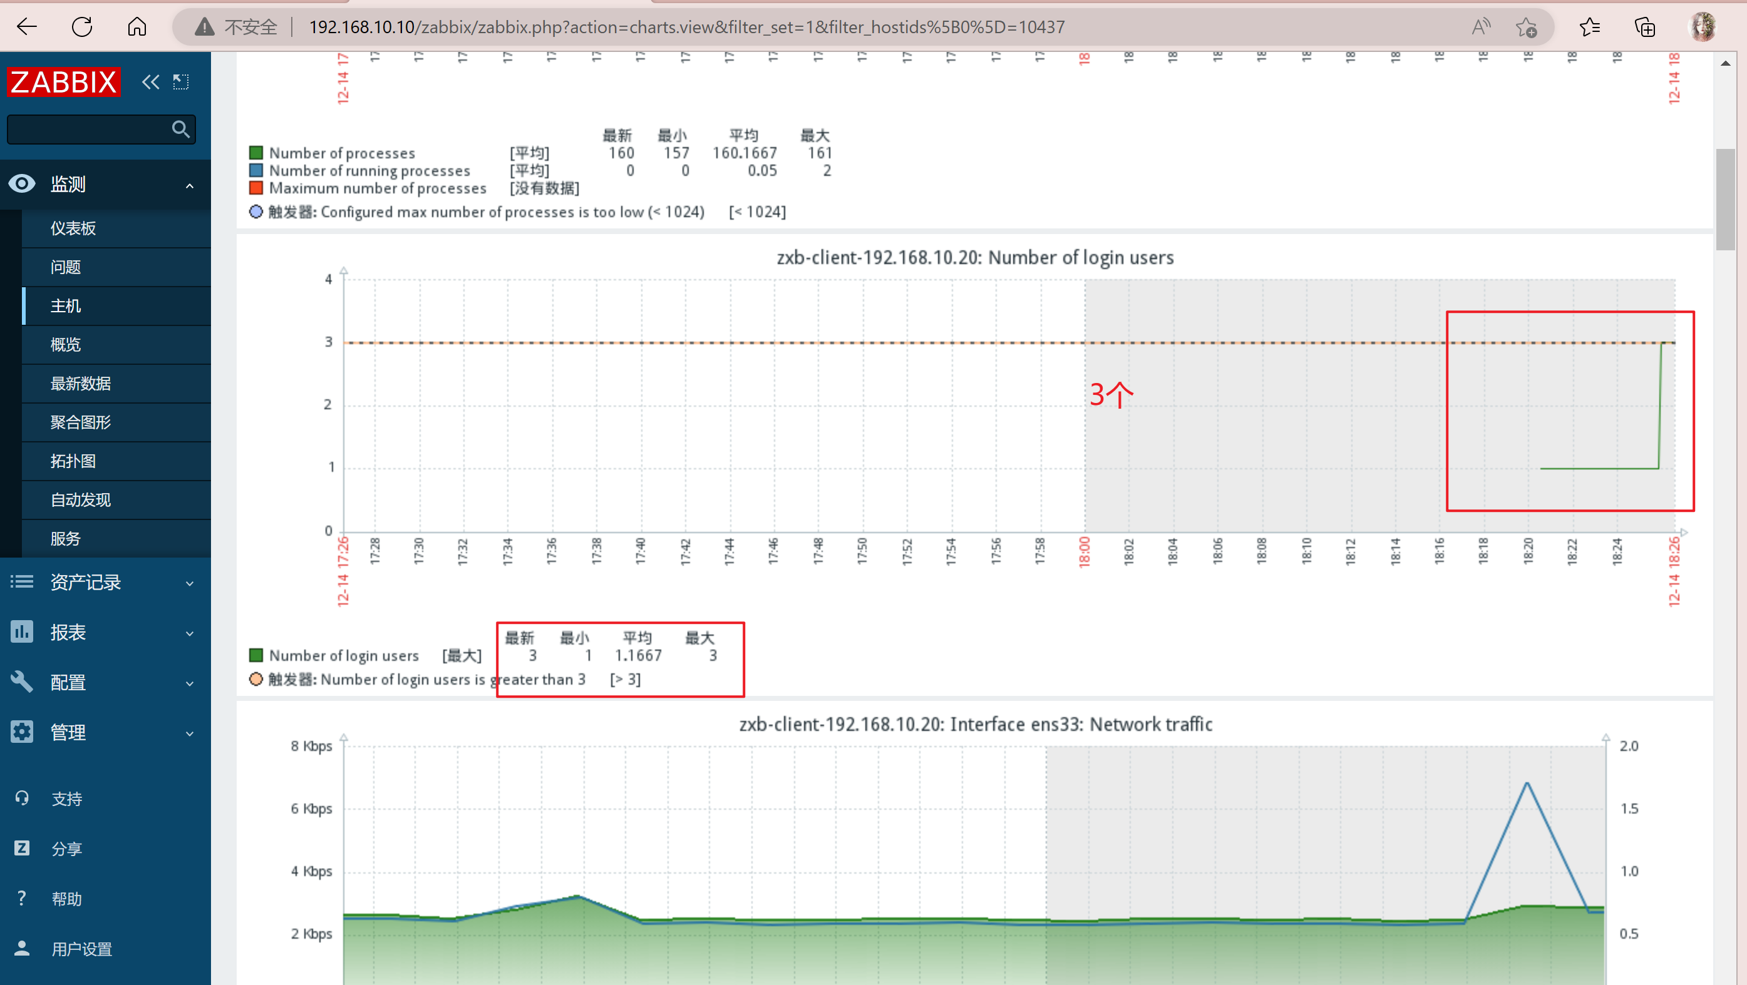The image size is (1747, 985).
Task: Collapse the 监测 section arrow
Action: pos(190,185)
